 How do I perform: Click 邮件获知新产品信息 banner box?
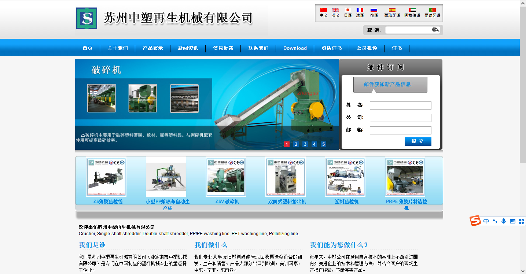(x=390, y=85)
